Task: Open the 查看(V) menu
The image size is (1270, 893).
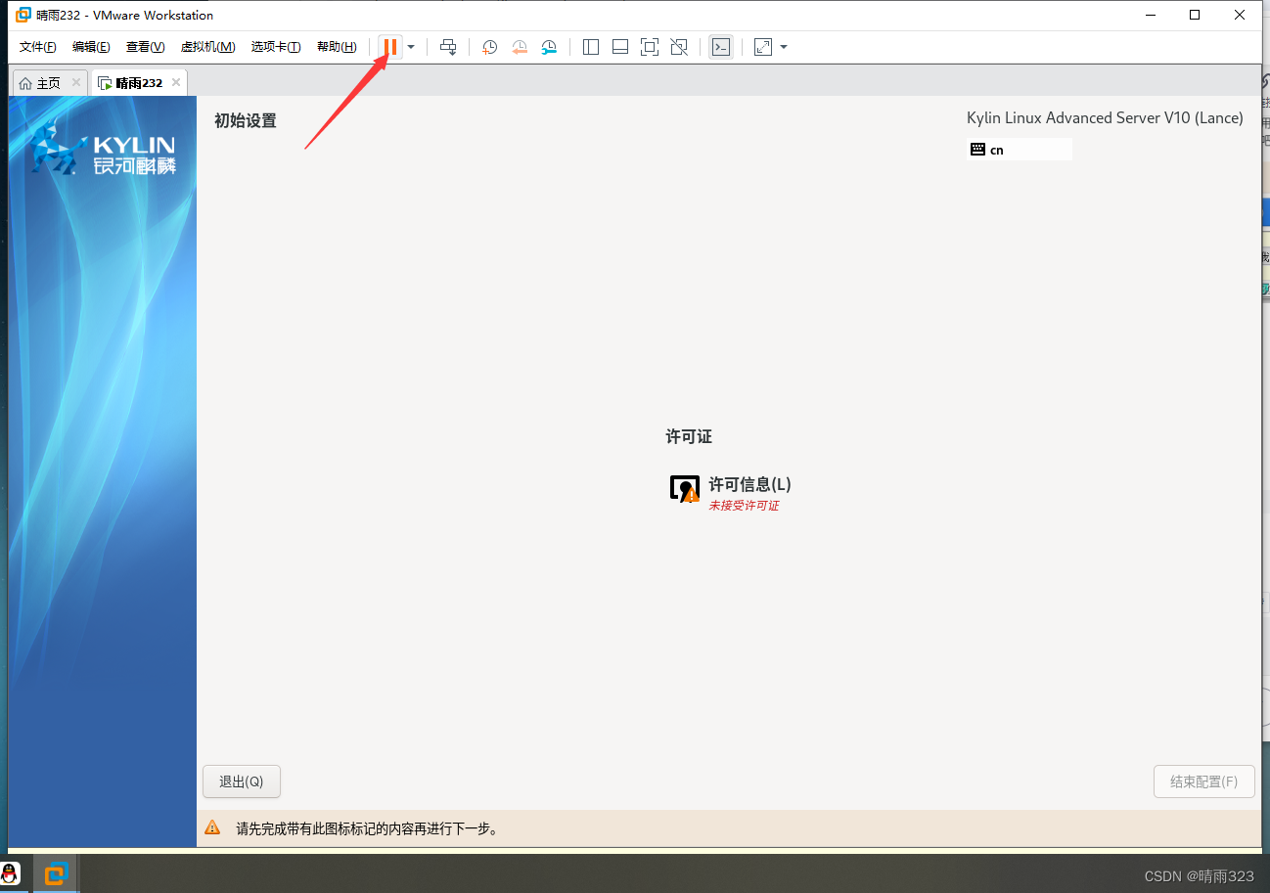Action: [x=145, y=47]
